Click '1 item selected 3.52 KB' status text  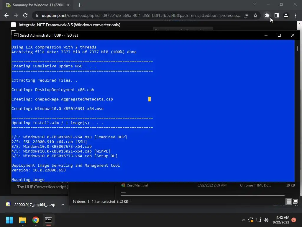tap(110, 202)
